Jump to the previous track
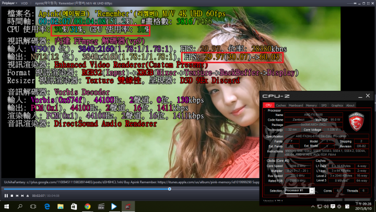The height and width of the screenshot is (212, 376). coord(17,196)
